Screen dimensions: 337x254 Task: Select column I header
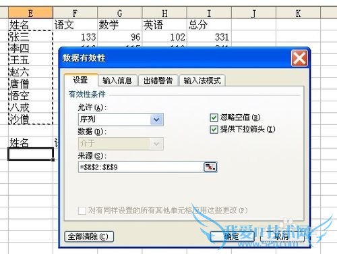[209, 14]
